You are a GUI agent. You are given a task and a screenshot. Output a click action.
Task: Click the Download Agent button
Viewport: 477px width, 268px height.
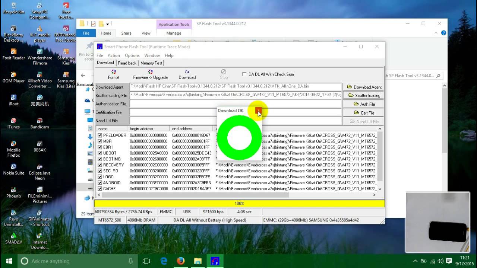[363, 87]
